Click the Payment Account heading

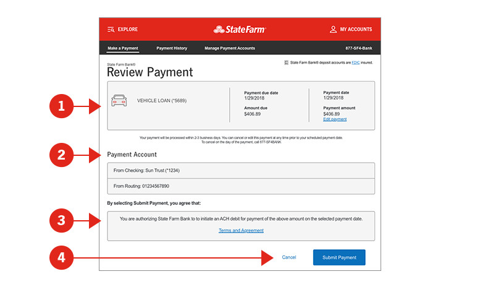tap(132, 155)
